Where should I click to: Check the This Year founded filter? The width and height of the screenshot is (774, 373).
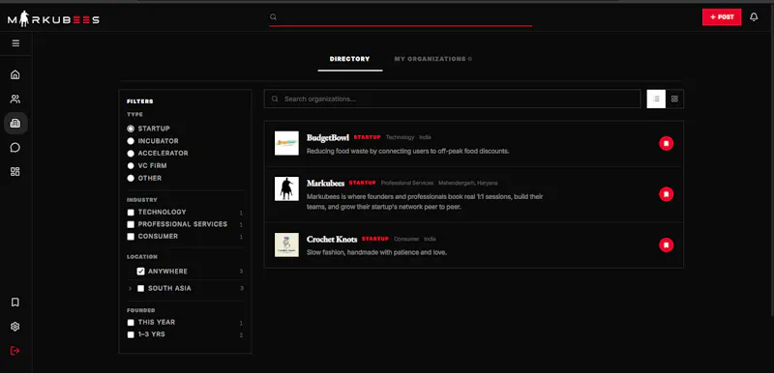131,322
